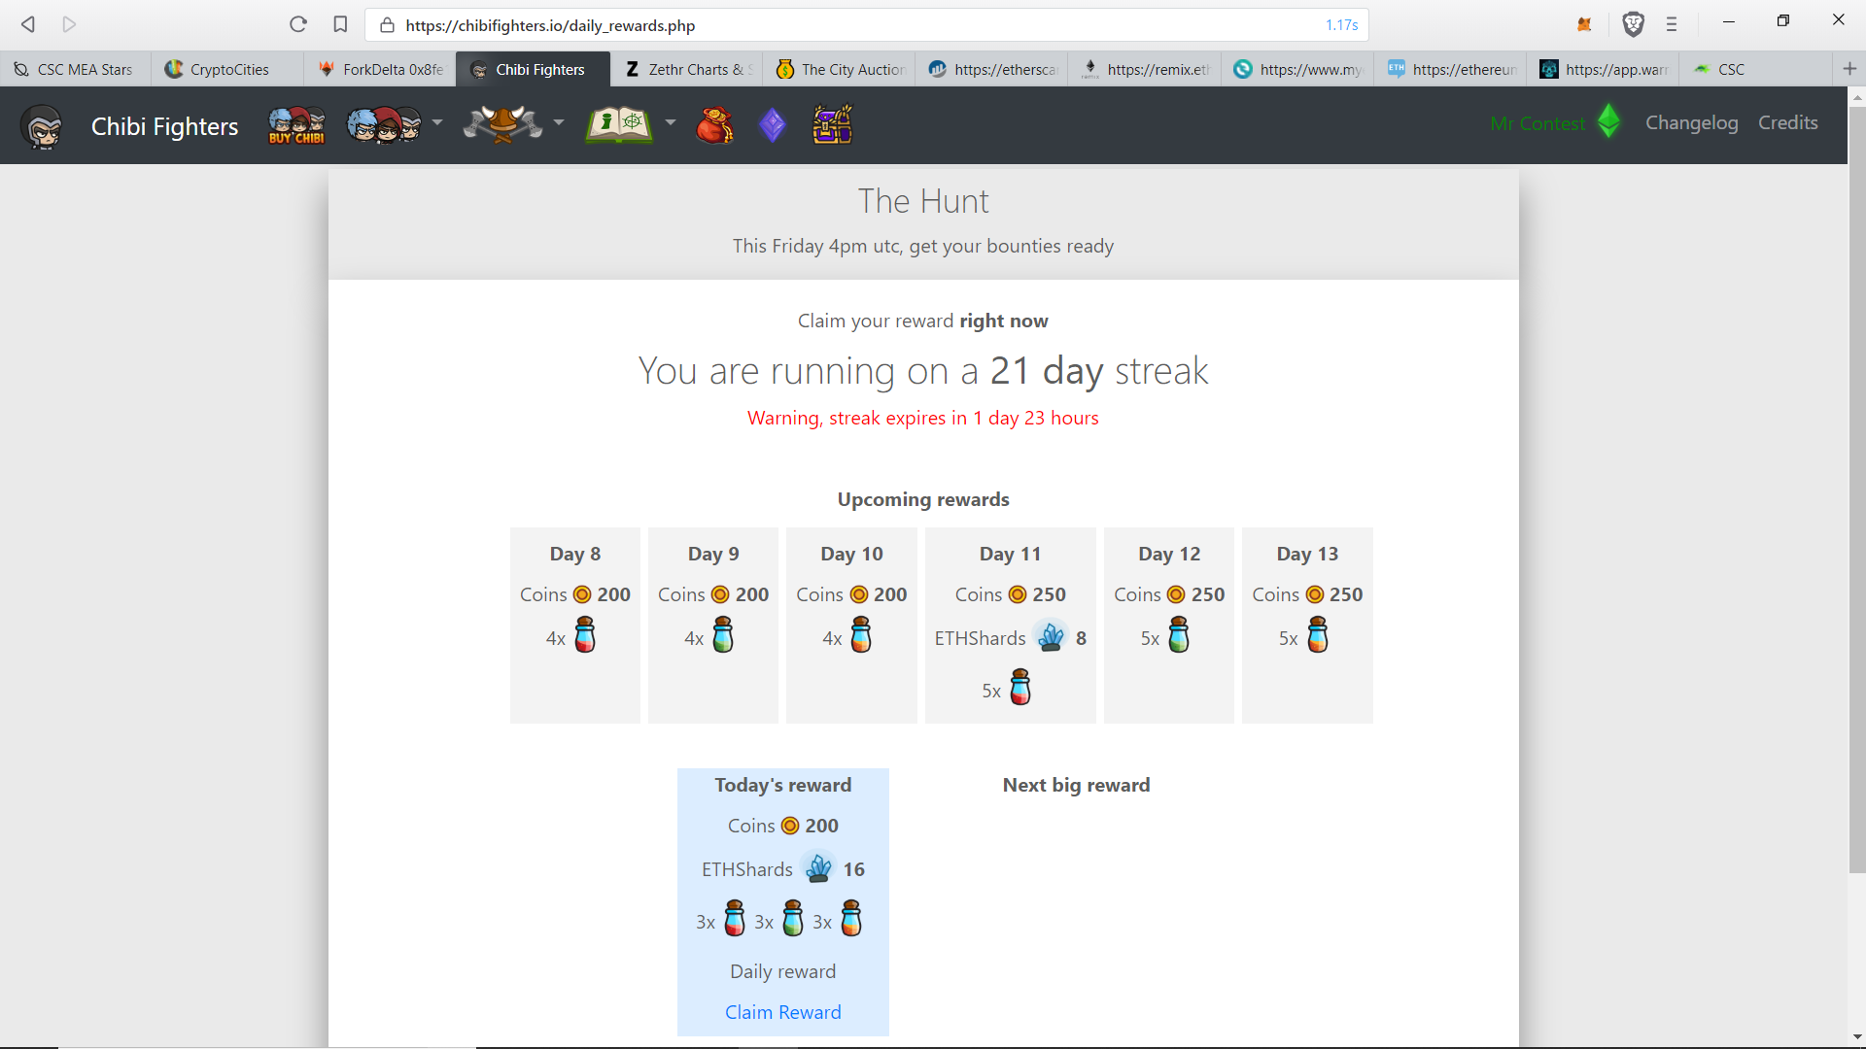Click the address bar URL field
1866x1049 pixels.
865,25
